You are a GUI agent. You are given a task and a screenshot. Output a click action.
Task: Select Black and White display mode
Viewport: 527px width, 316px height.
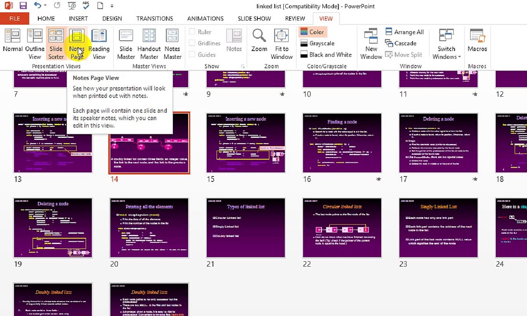(326, 54)
